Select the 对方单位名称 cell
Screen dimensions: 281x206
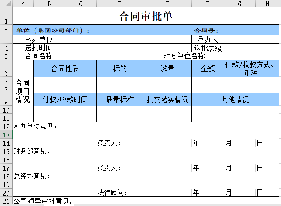point(184,56)
